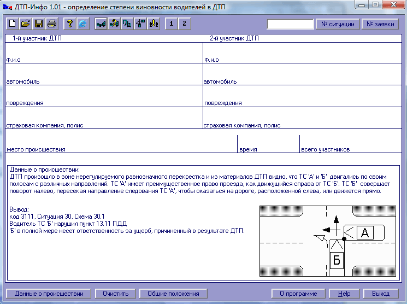The height and width of the screenshot is (304, 407).
Task: Click first participant 'ф.и.о' field
Action: tap(104, 52)
